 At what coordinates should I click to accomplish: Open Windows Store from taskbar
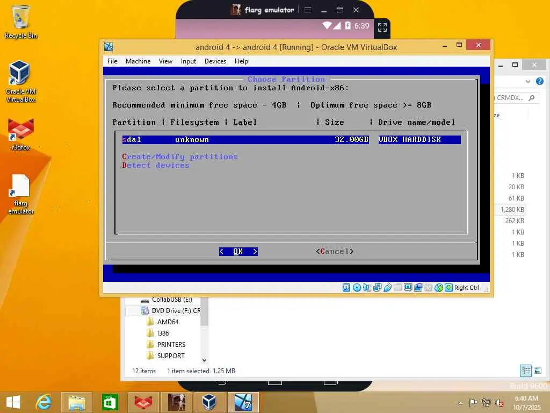110,402
